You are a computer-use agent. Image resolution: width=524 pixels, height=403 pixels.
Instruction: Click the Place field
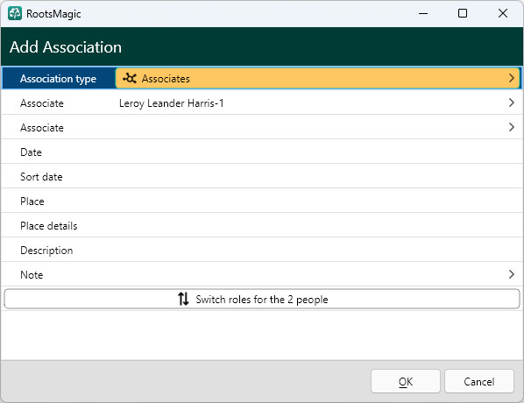point(262,201)
